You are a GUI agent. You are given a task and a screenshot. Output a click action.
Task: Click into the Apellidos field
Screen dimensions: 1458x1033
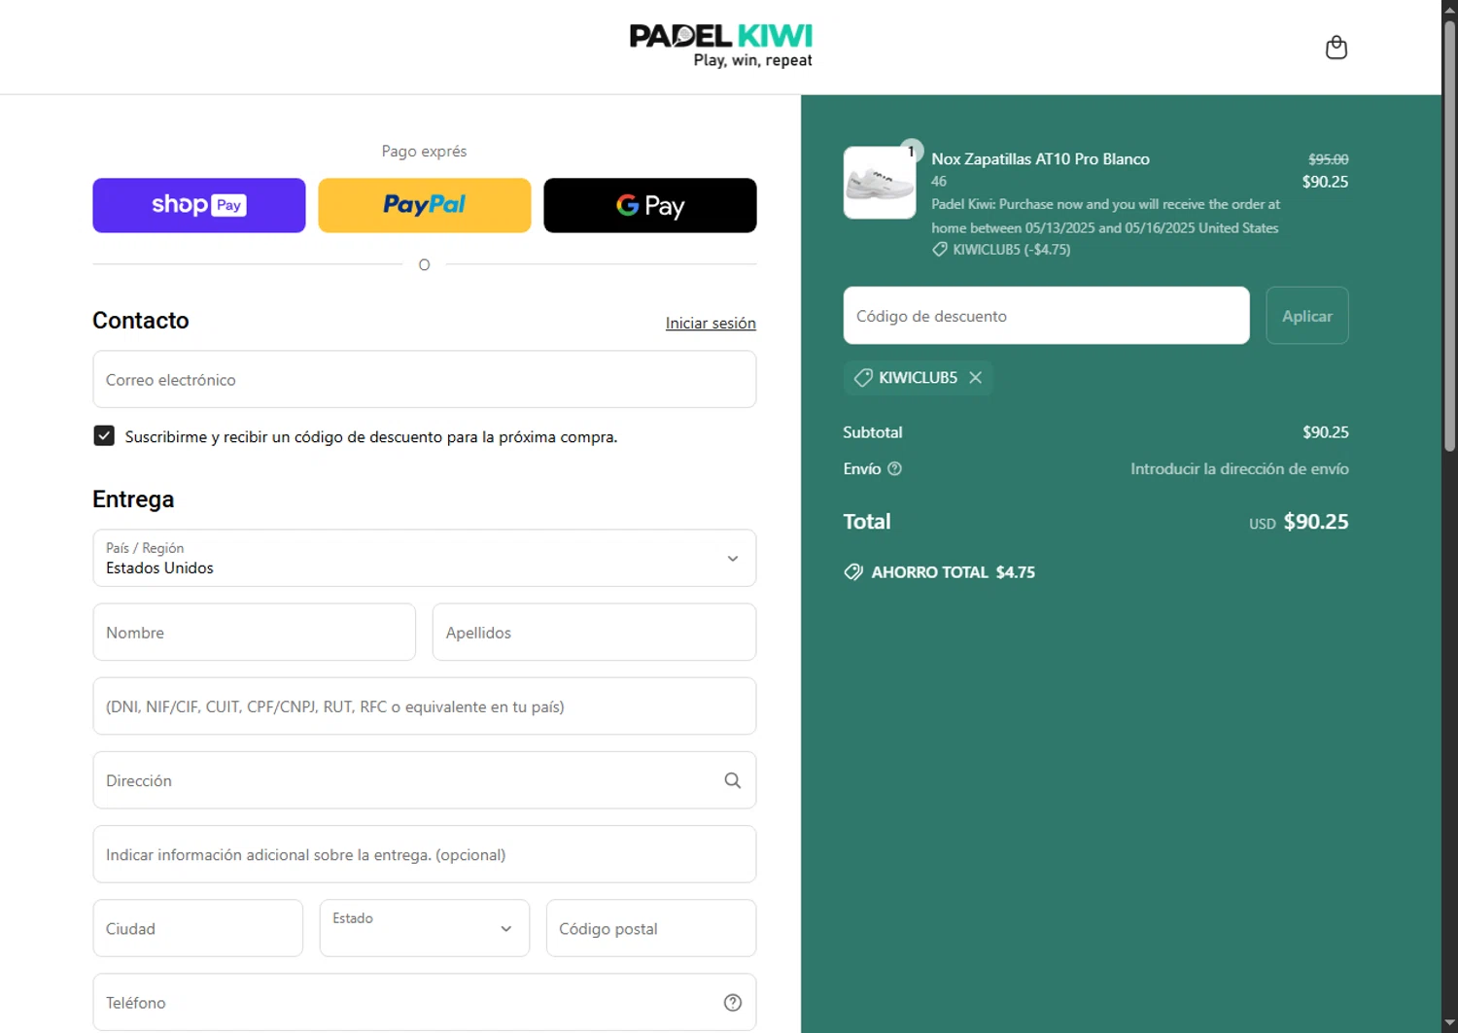pyautogui.click(x=594, y=632)
